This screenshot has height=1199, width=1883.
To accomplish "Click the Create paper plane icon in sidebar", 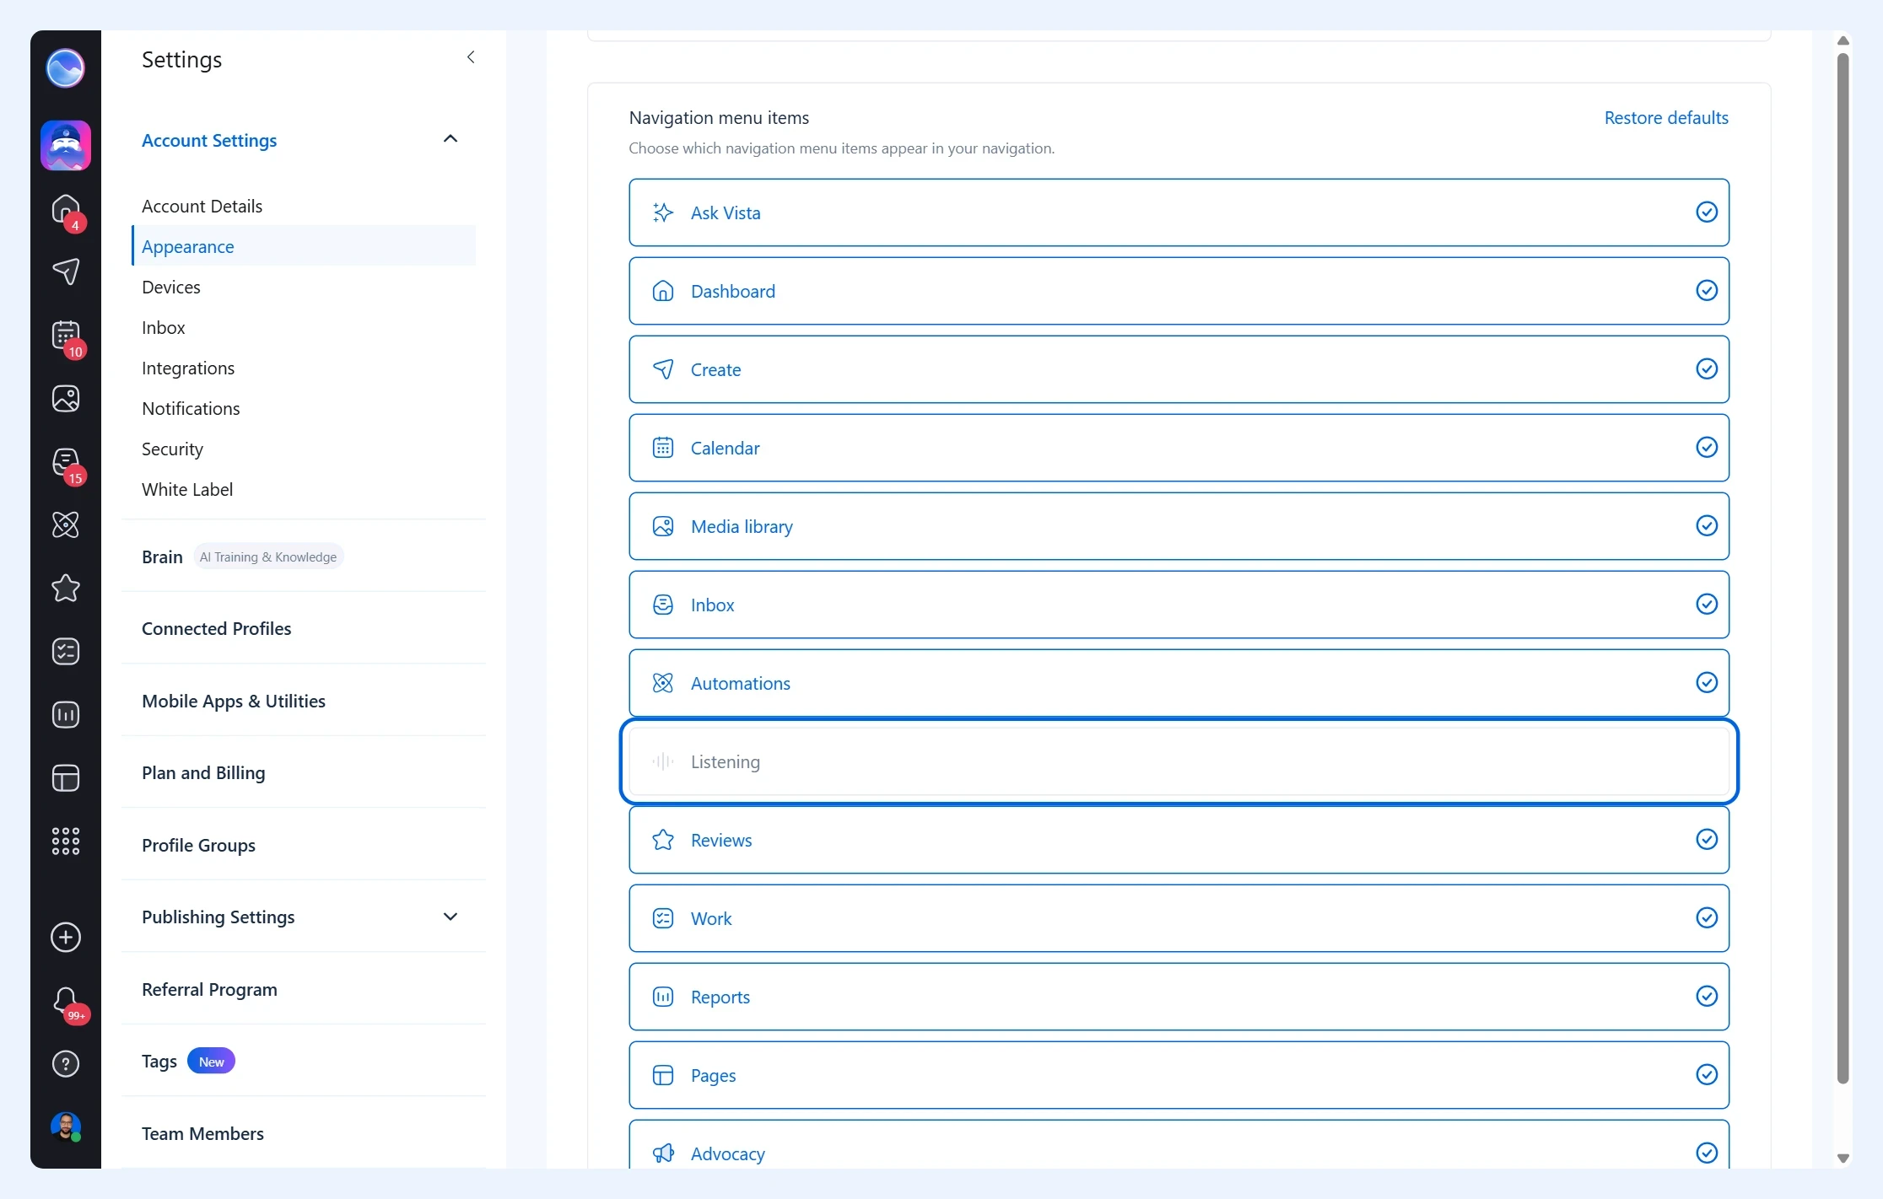I will click(66, 271).
